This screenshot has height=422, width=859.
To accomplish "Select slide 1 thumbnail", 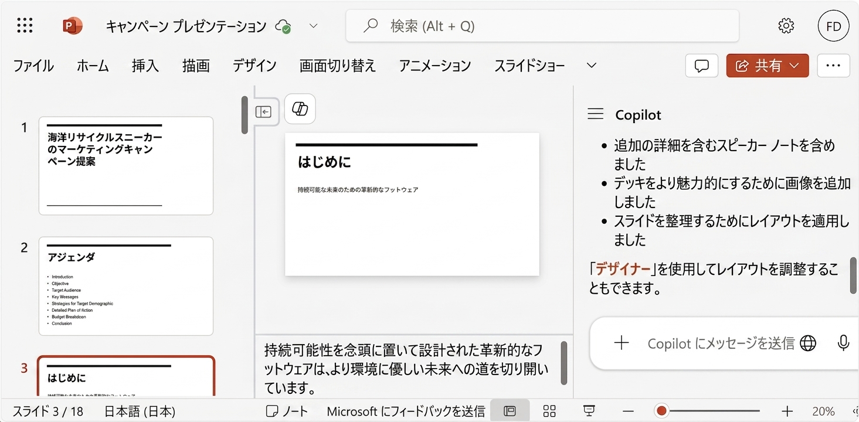I will (126, 166).
